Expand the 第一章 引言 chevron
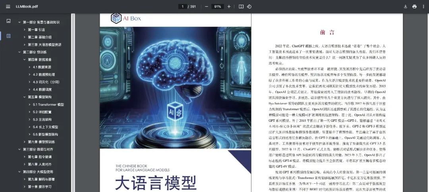429x192 pixels. pos(24,30)
